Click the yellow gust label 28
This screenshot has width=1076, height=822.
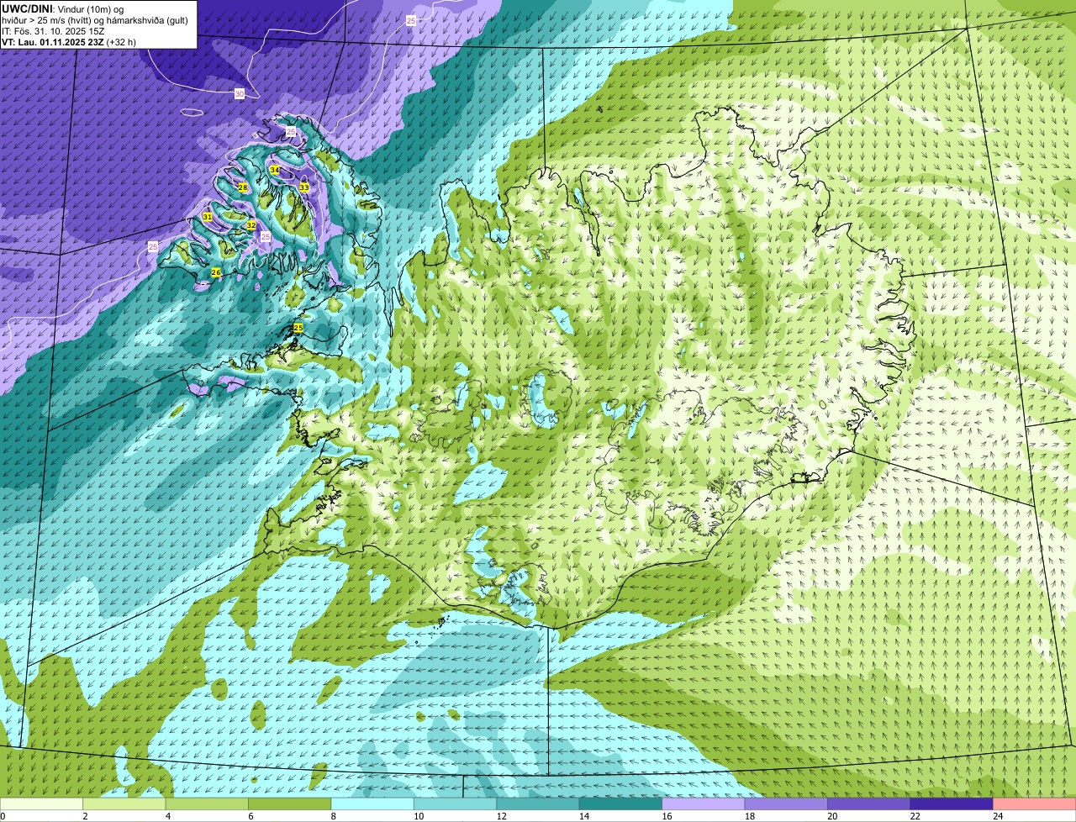click(x=243, y=187)
